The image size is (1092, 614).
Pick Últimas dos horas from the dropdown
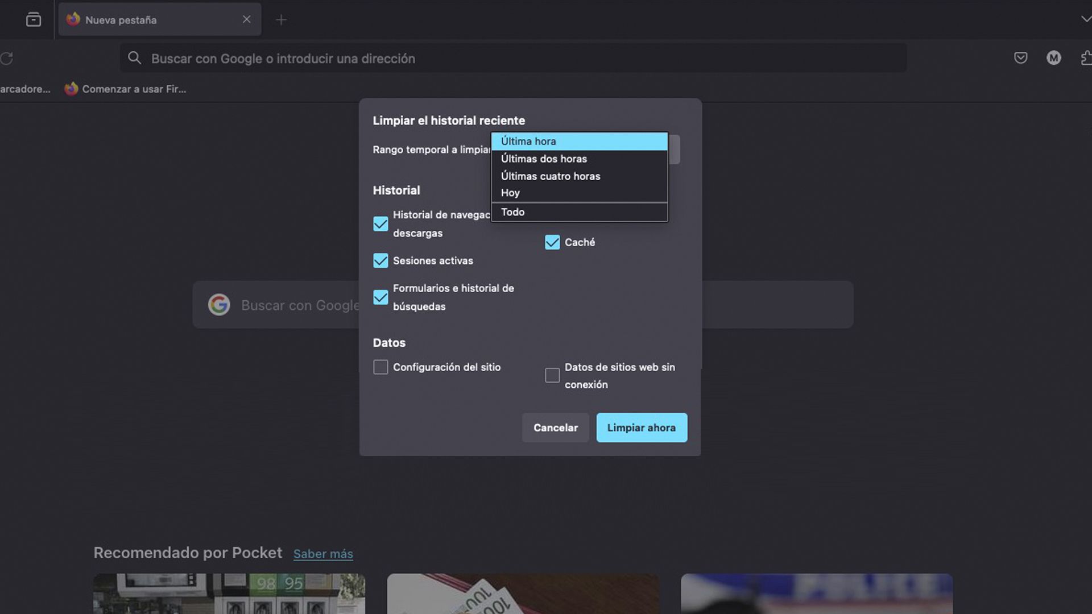[x=543, y=159]
